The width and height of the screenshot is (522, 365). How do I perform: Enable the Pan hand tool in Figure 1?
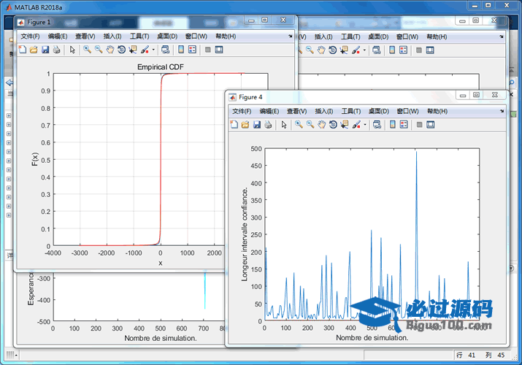110,50
